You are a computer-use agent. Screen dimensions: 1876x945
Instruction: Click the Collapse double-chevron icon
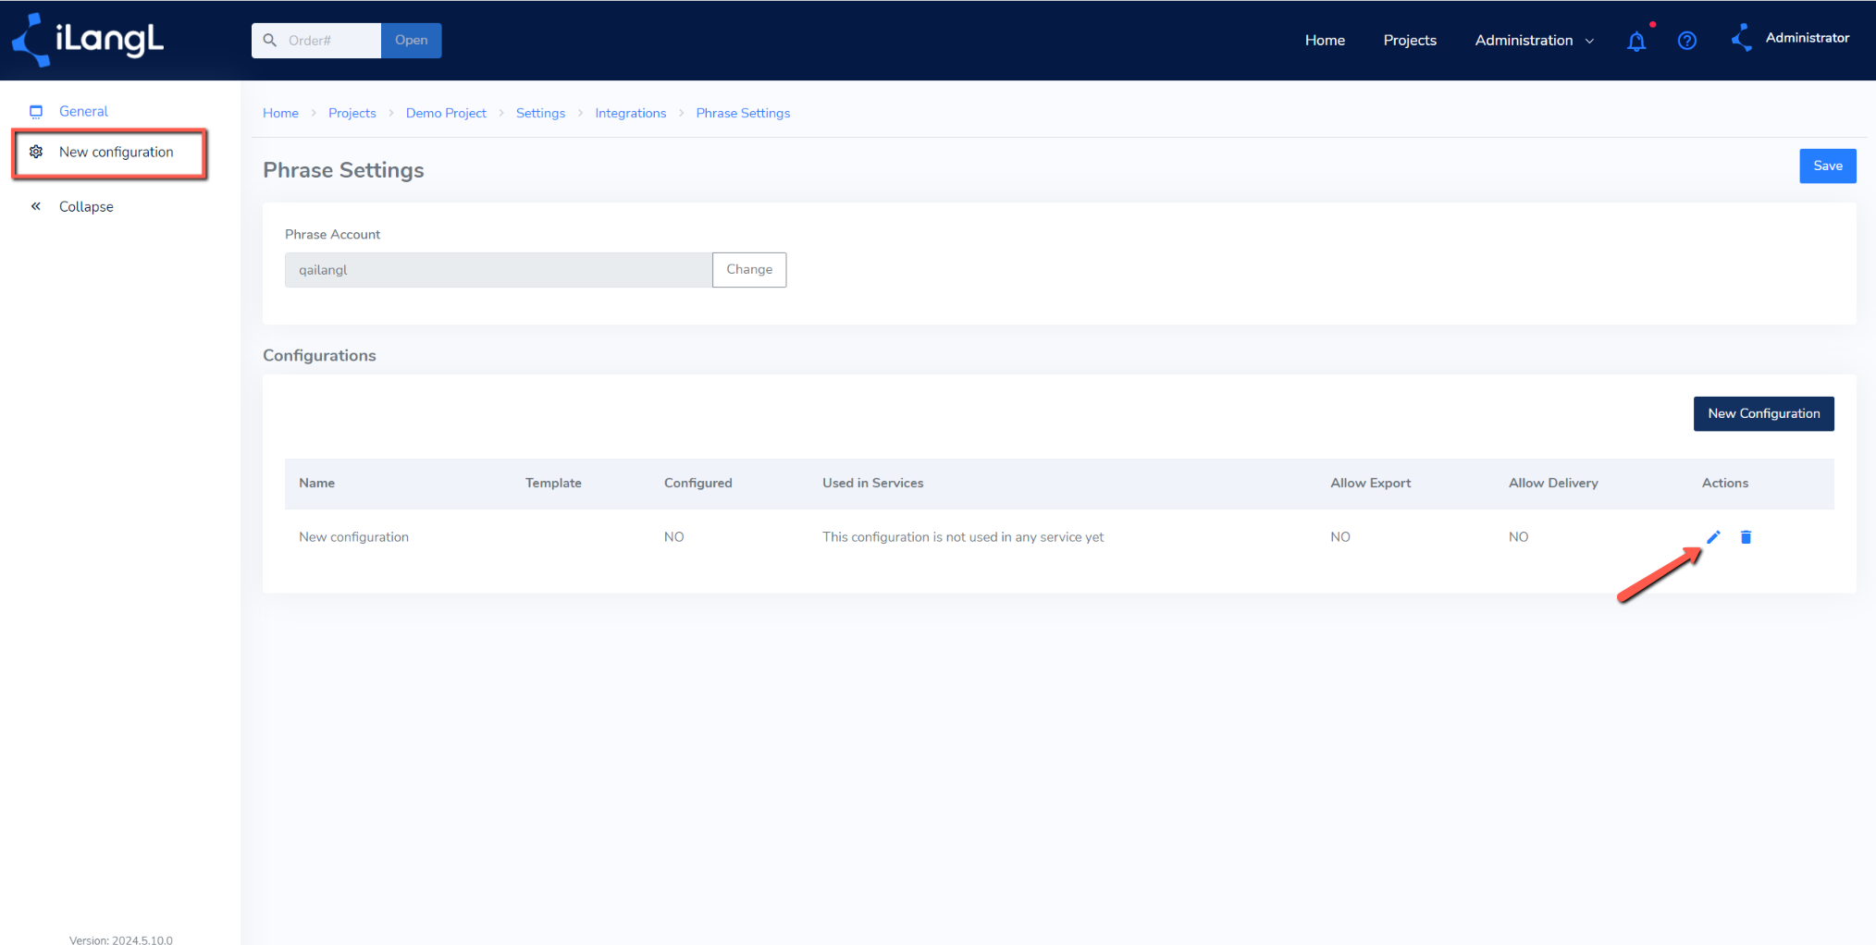(x=36, y=206)
